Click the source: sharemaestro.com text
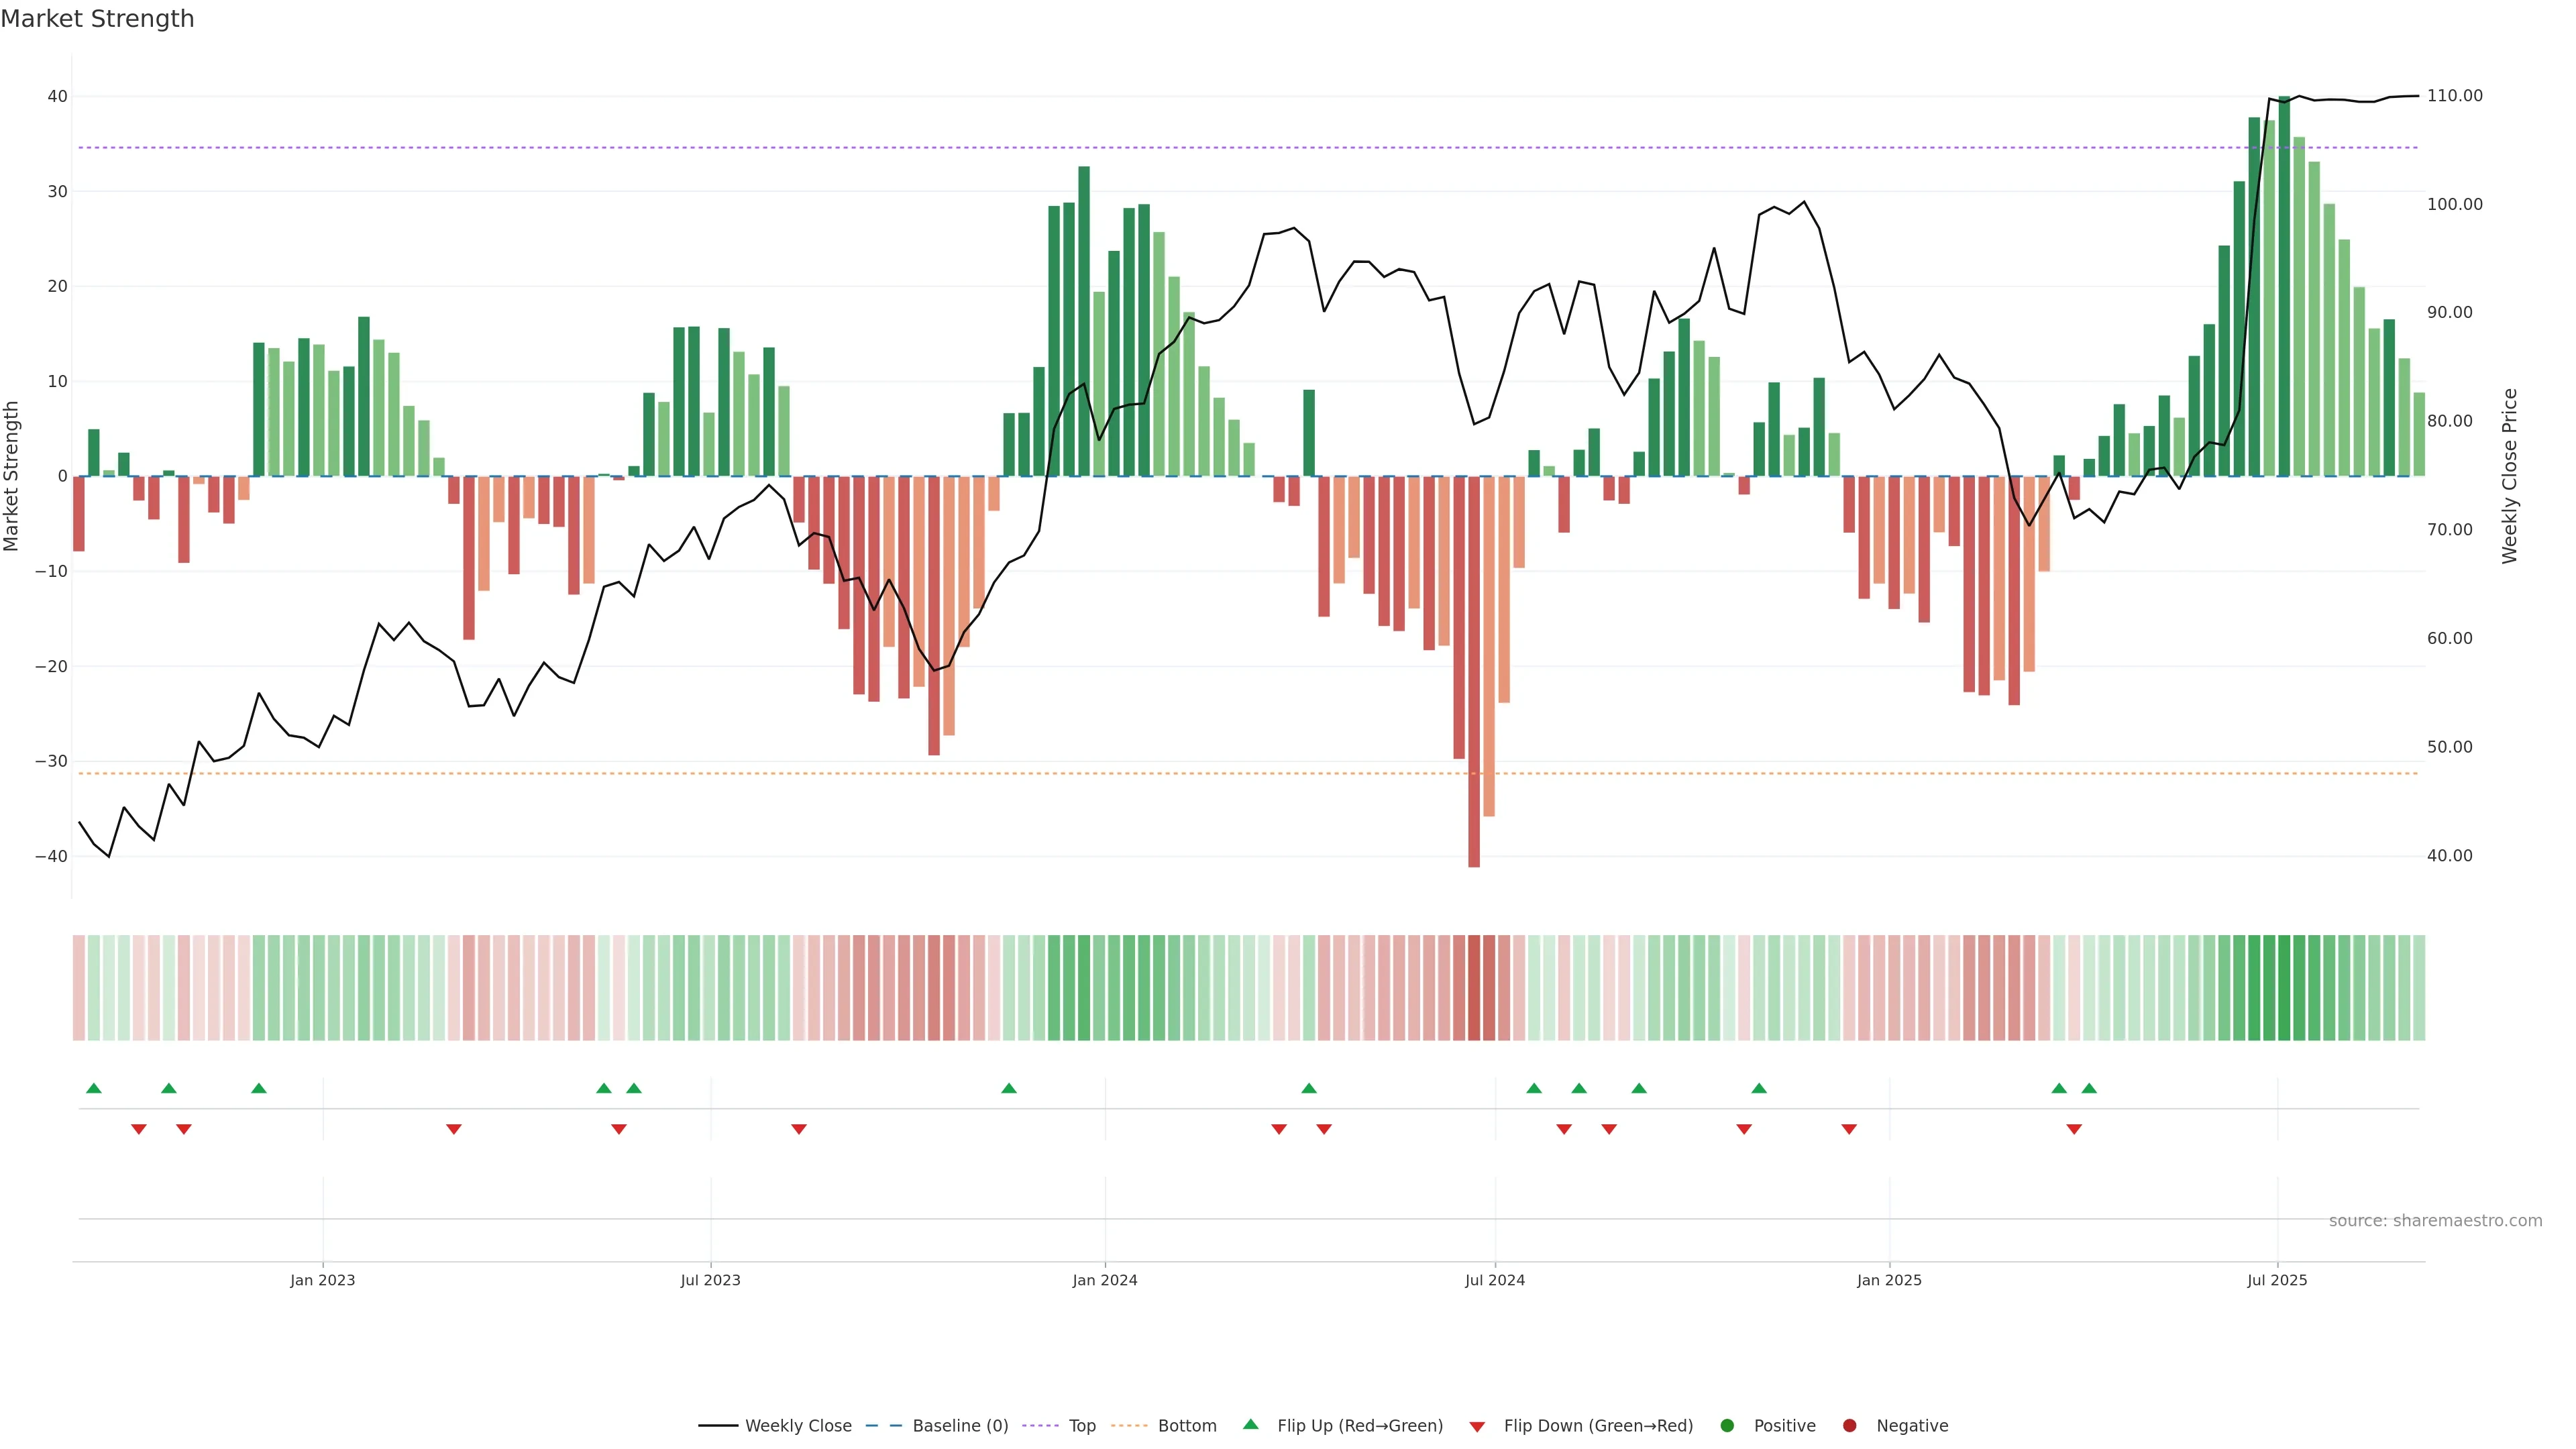2576x1449 pixels. click(2435, 1221)
